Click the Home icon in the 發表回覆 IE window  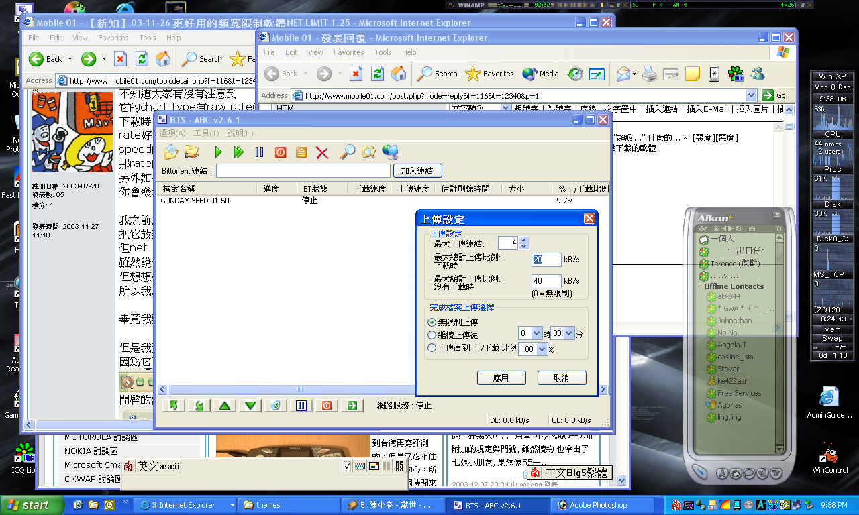(x=399, y=74)
